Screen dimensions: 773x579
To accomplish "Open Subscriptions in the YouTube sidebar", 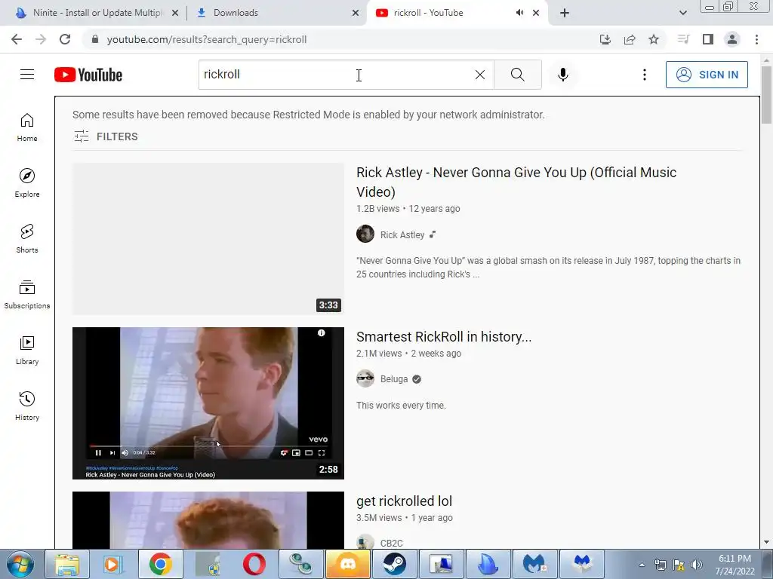I will [x=27, y=295].
